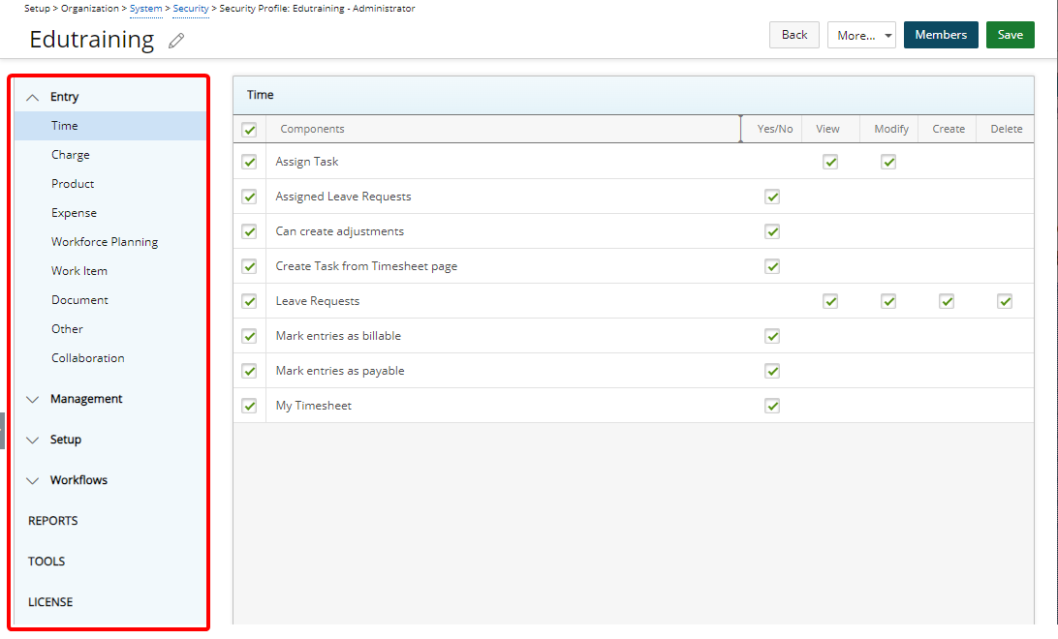The width and height of the screenshot is (1058, 639).
Task: Toggle the Assign Task row checkbox
Action: coord(250,162)
